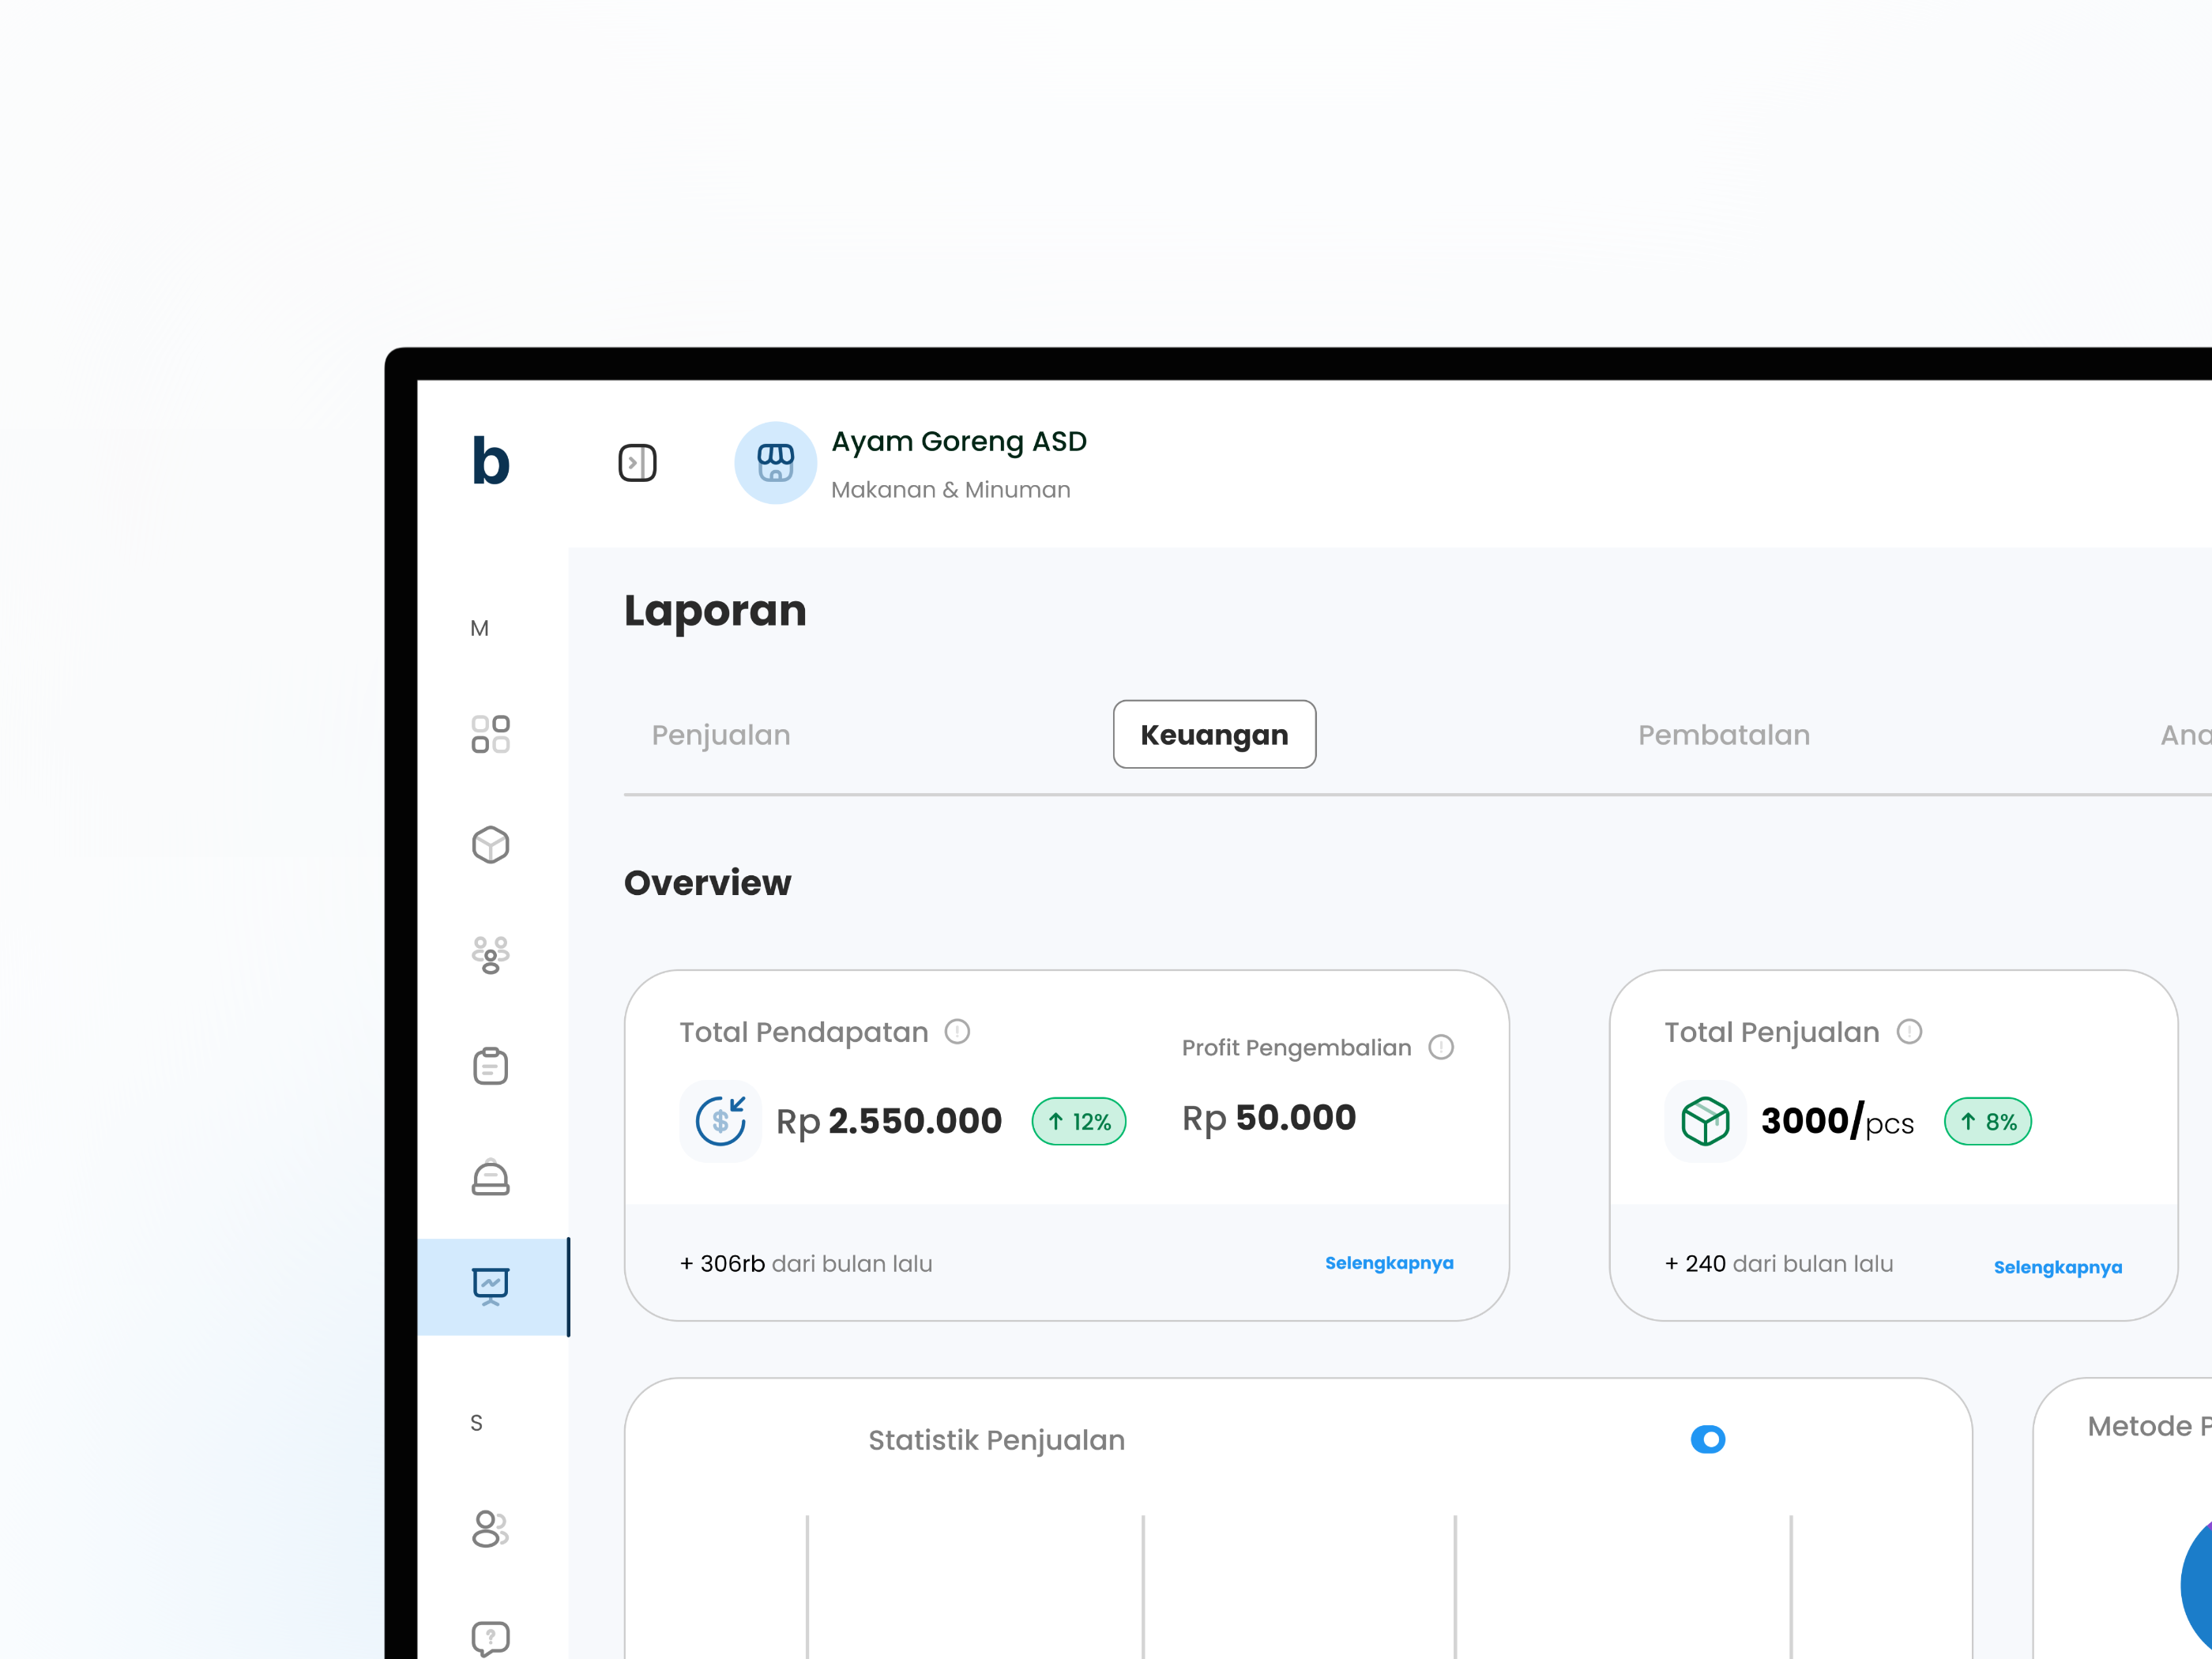
Task: Open Selengkapnya link in Total Penjualan card
Action: pos(2057,1267)
